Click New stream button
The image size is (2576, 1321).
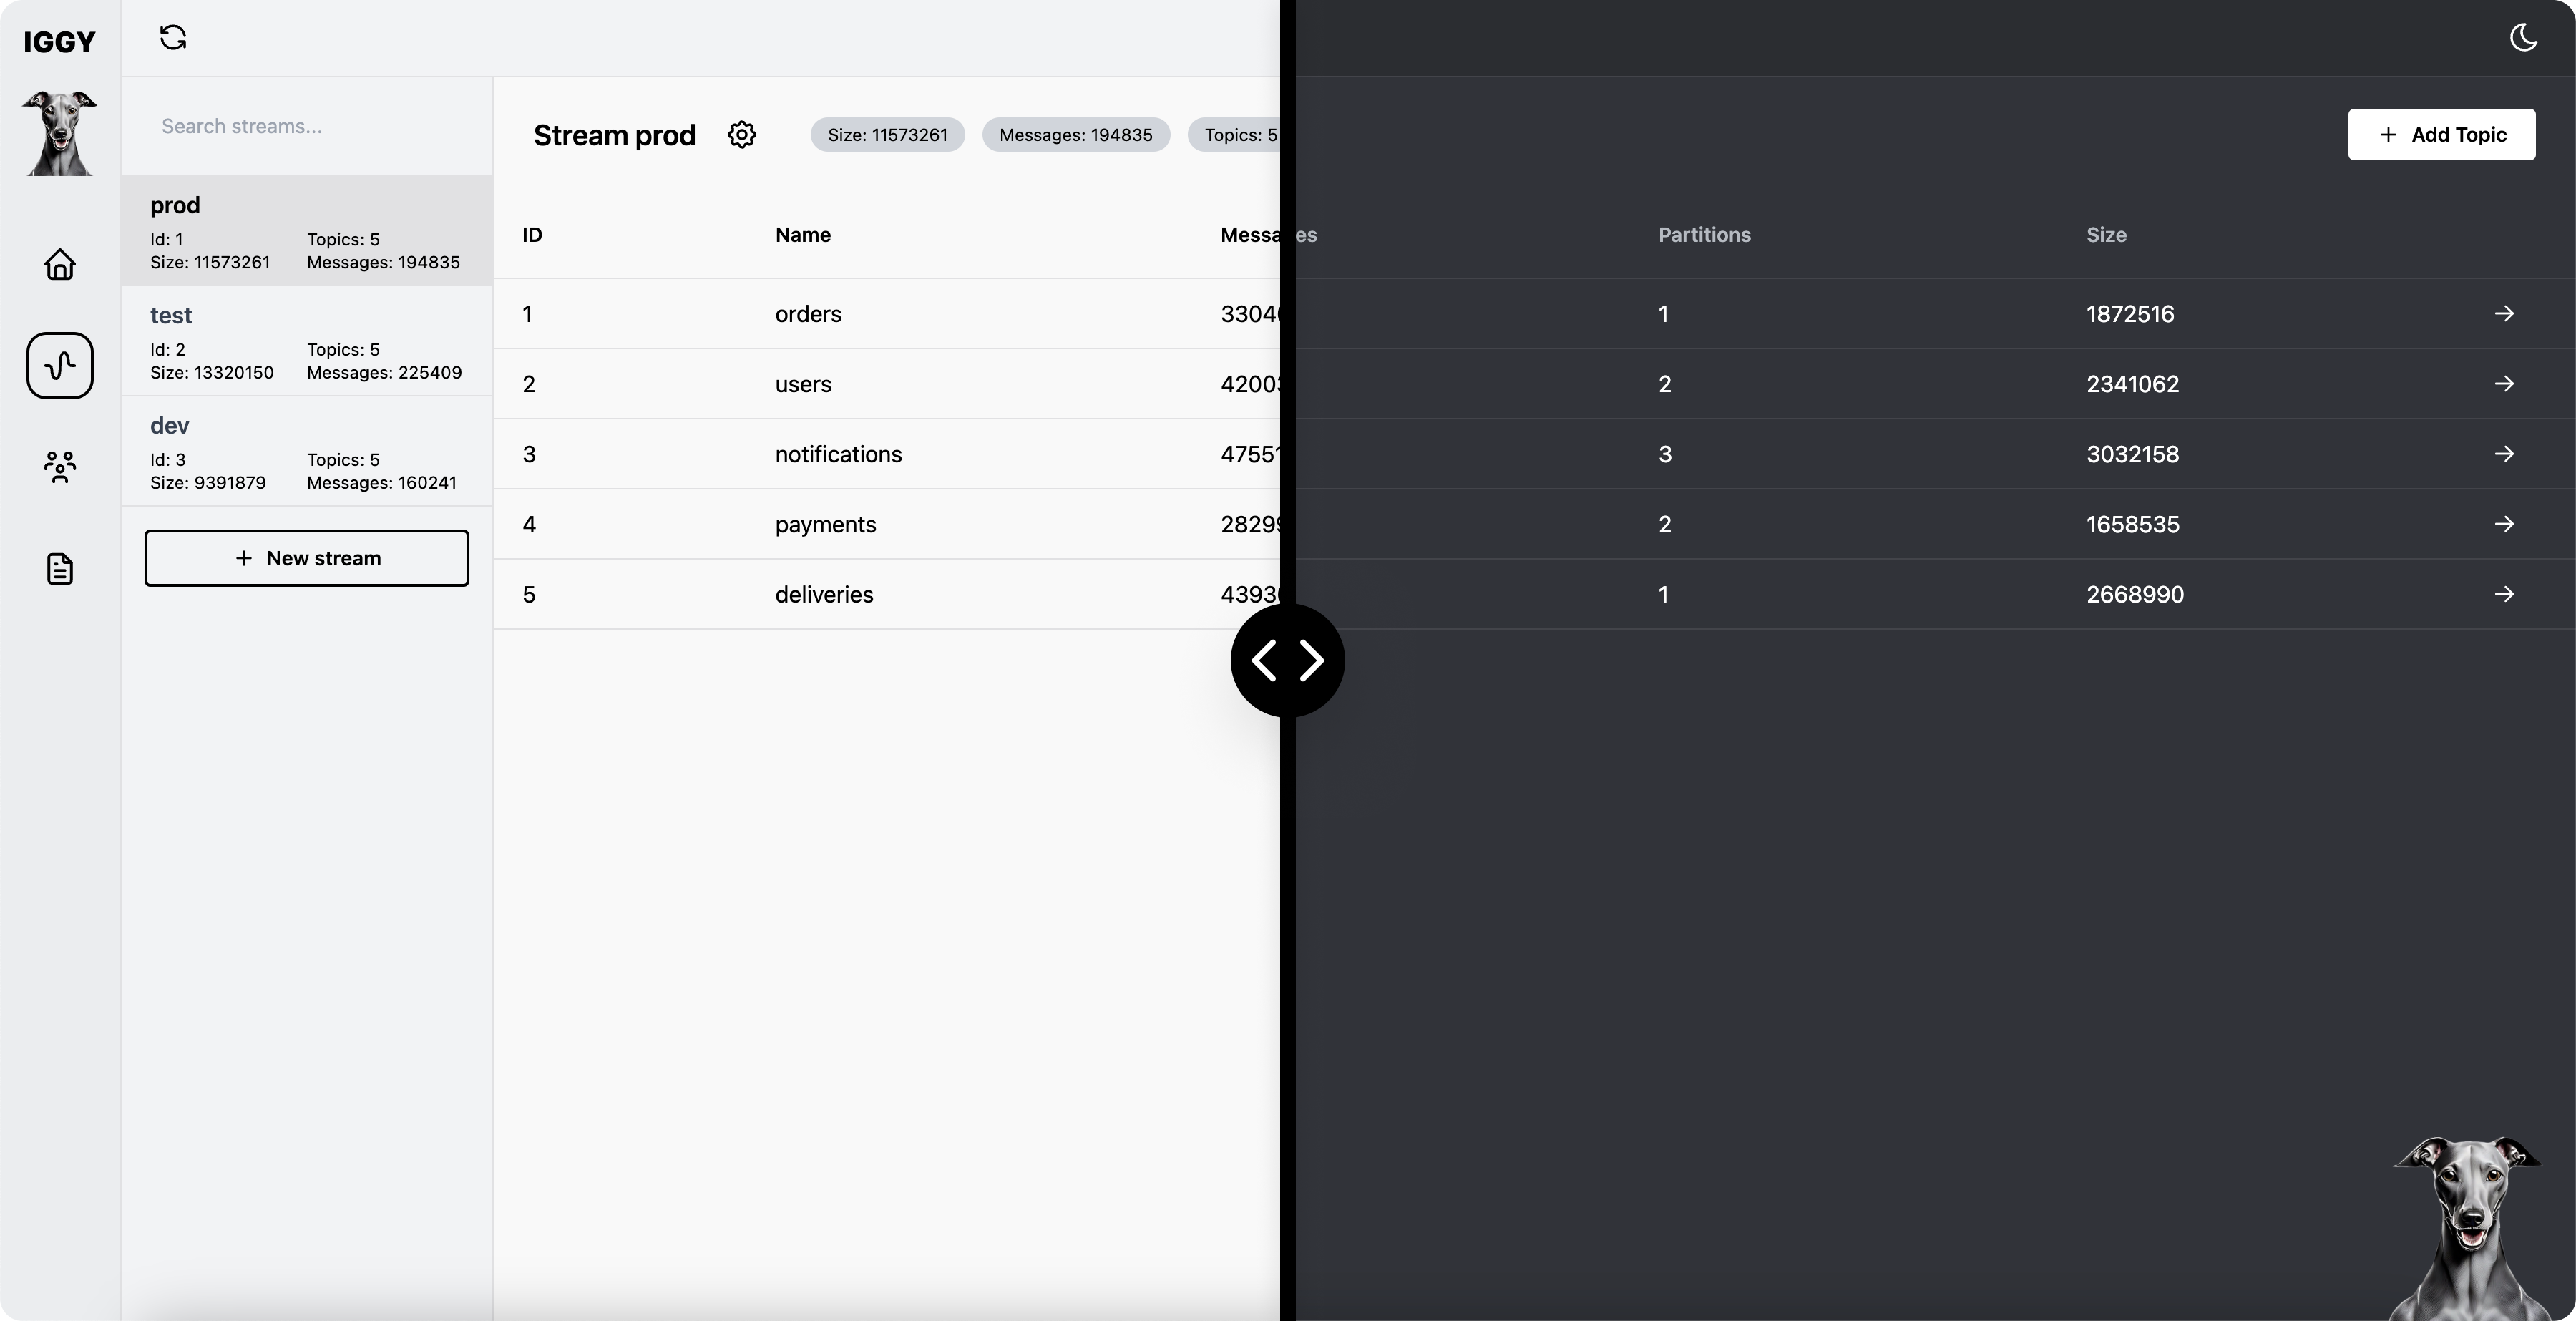(x=307, y=557)
